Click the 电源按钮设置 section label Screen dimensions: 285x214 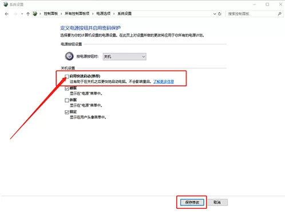[x=72, y=44]
